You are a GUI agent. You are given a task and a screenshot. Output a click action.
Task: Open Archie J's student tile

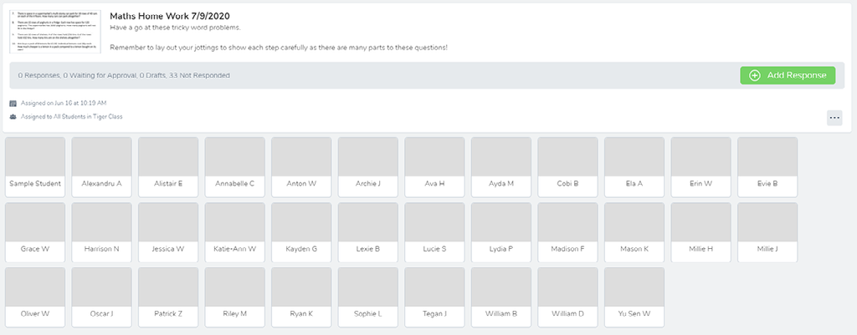367,166
